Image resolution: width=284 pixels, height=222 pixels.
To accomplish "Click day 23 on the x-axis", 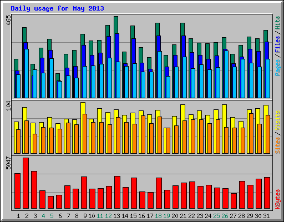I will [x=200, y=216].
